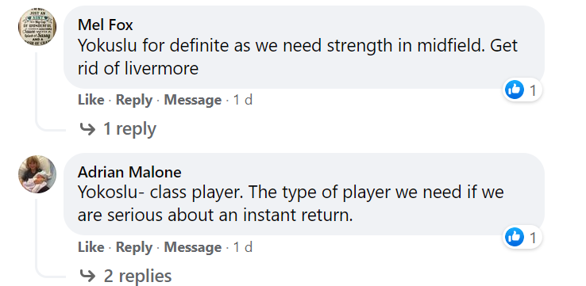Click the reply arrow icon beside '1 reply'
This screenshot has height=286, width=586.
[x=88, y=129]
